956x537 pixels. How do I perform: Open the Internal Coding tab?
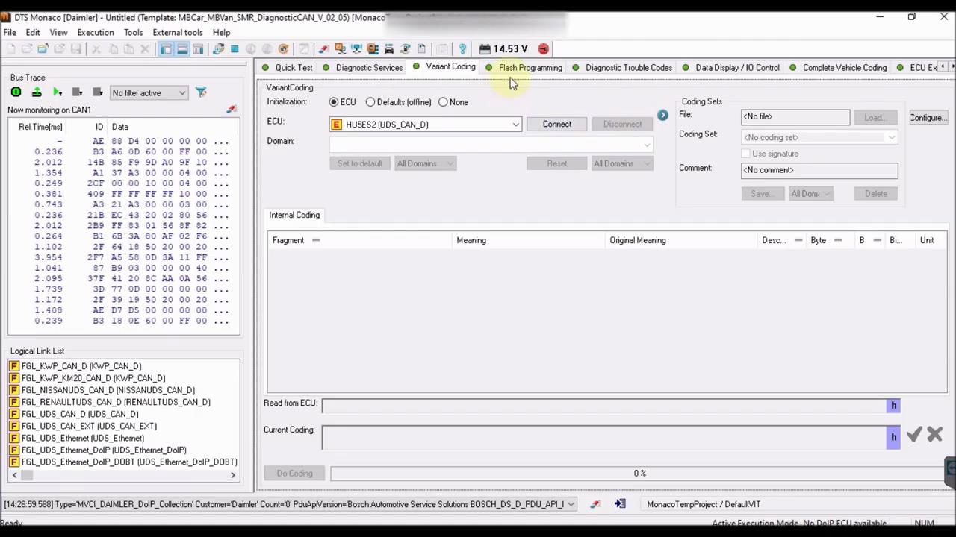coord(294,215)
